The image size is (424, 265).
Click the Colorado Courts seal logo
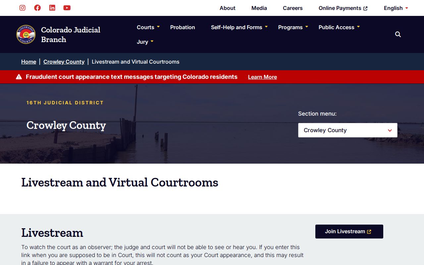coord(26,34)
